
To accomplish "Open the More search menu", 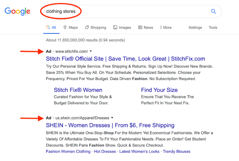I will [166, 28].
